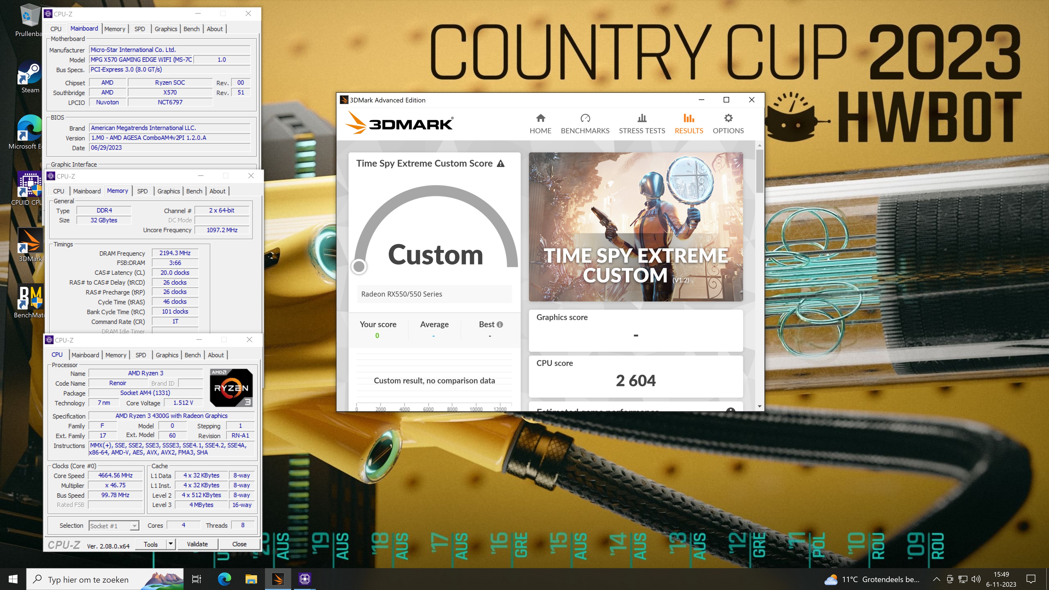The width and height of the screenshot is (1049, 590).
Task: Click the Time Spy Extreme Custom thumbnail
Action: click(x=636, y=227)
